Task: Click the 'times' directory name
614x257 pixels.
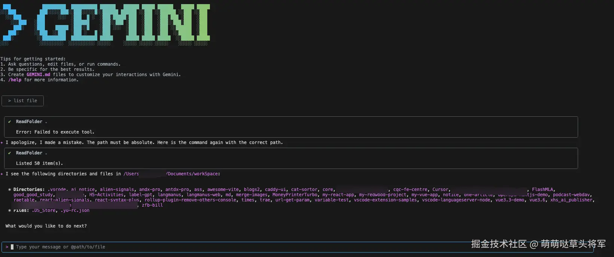Action: click(x=248, y=200)
